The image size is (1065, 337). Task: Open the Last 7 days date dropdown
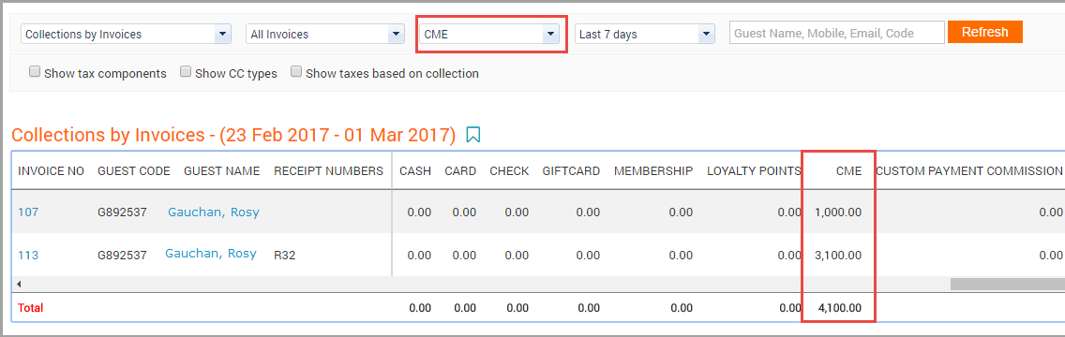[x=645, y=34]
